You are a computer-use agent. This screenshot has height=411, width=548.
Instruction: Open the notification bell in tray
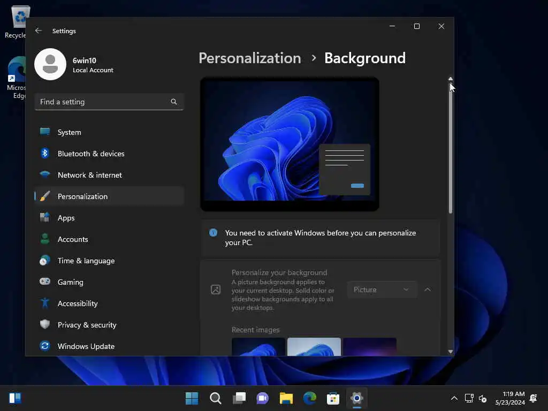coord(534,398)
